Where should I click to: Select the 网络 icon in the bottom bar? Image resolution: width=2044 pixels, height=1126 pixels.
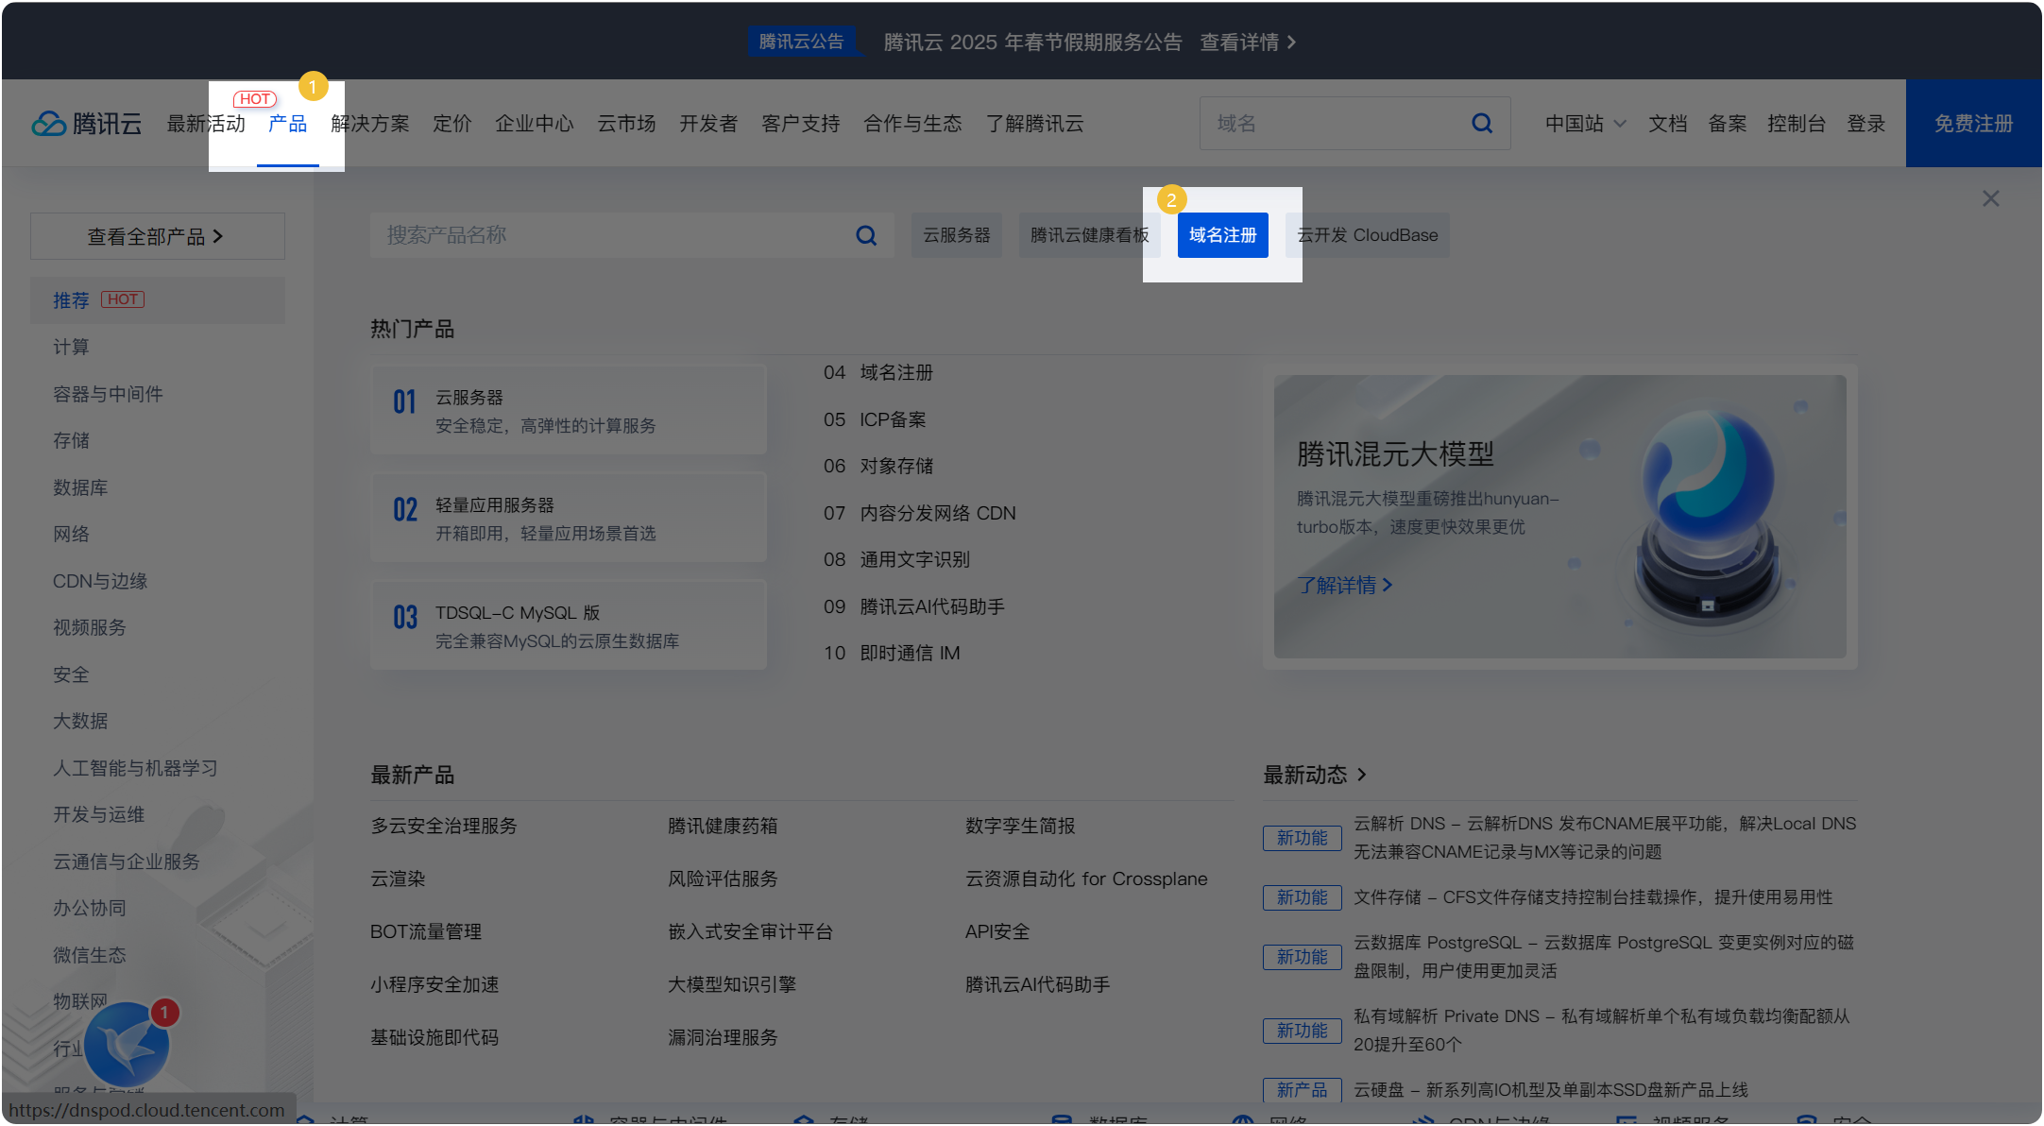1243,1119
